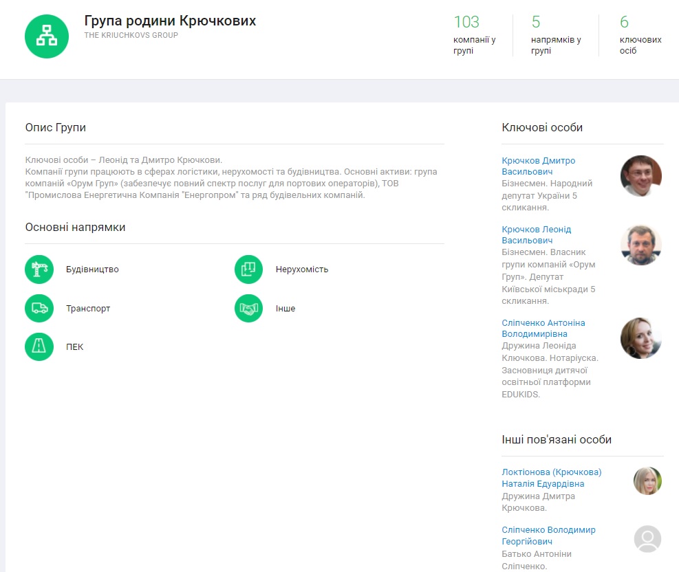This screenshot has width=679, height=572.
Task: Click Наталія Локтіонова's small profile photo
Action: point(647,481)
